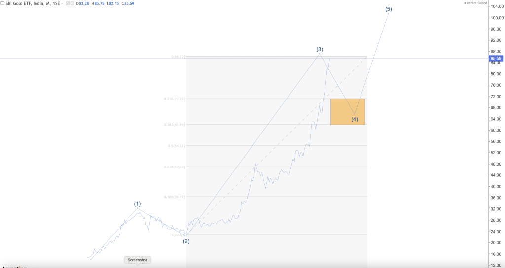Click the 0.786(36.37) Fibonacci level label
This screenshot has width=505, height=268.
pos(174,197)
